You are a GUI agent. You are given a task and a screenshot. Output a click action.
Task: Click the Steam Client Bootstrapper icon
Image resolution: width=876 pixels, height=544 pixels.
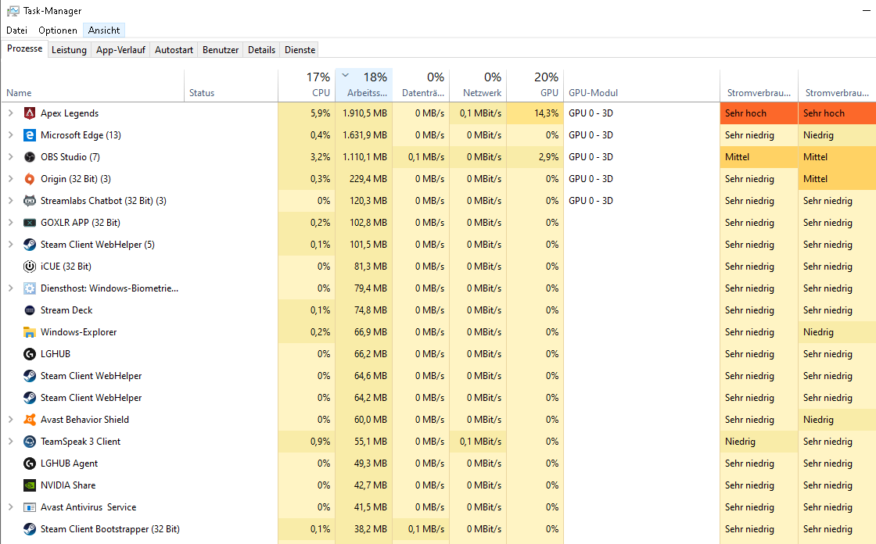click(x=30, y=529)
